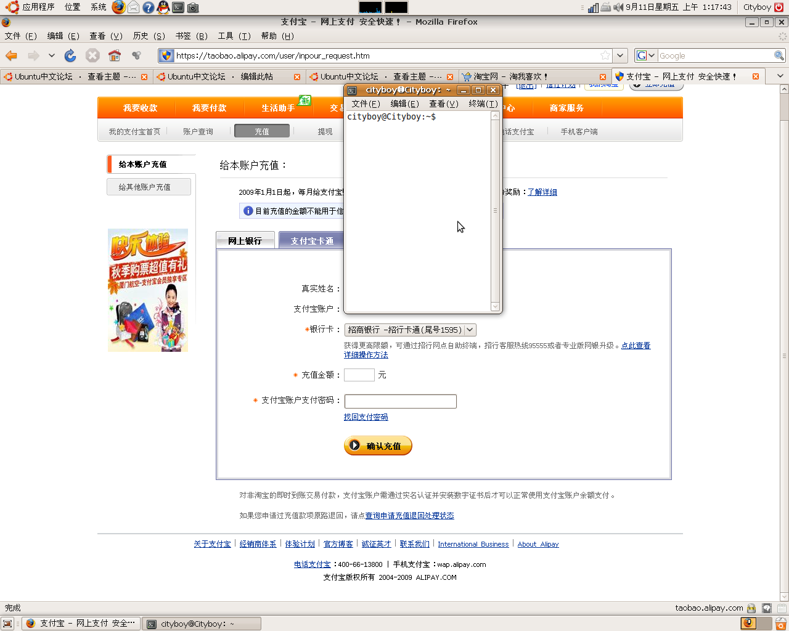789x631 pixels.
Task: Click the padlock security icon in status bar
Action: click(751, 608)
